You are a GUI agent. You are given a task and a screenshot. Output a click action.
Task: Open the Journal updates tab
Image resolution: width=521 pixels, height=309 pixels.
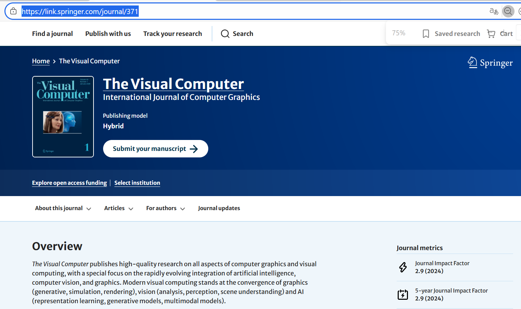tap(219, 208)
